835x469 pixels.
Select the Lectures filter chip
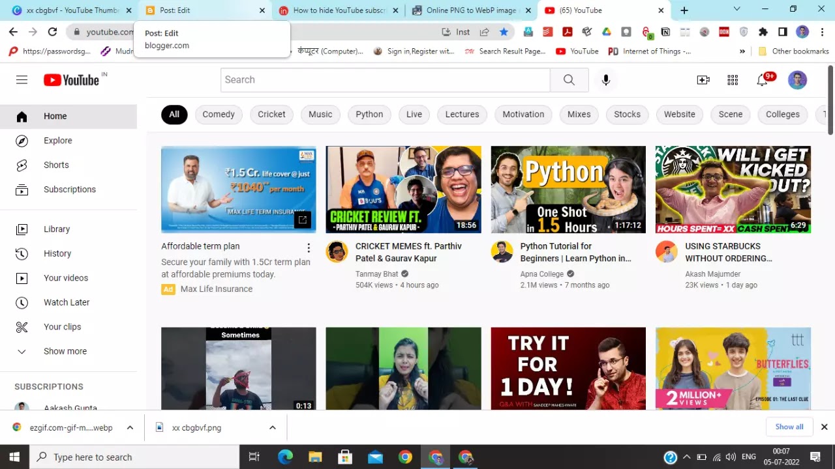462,115
